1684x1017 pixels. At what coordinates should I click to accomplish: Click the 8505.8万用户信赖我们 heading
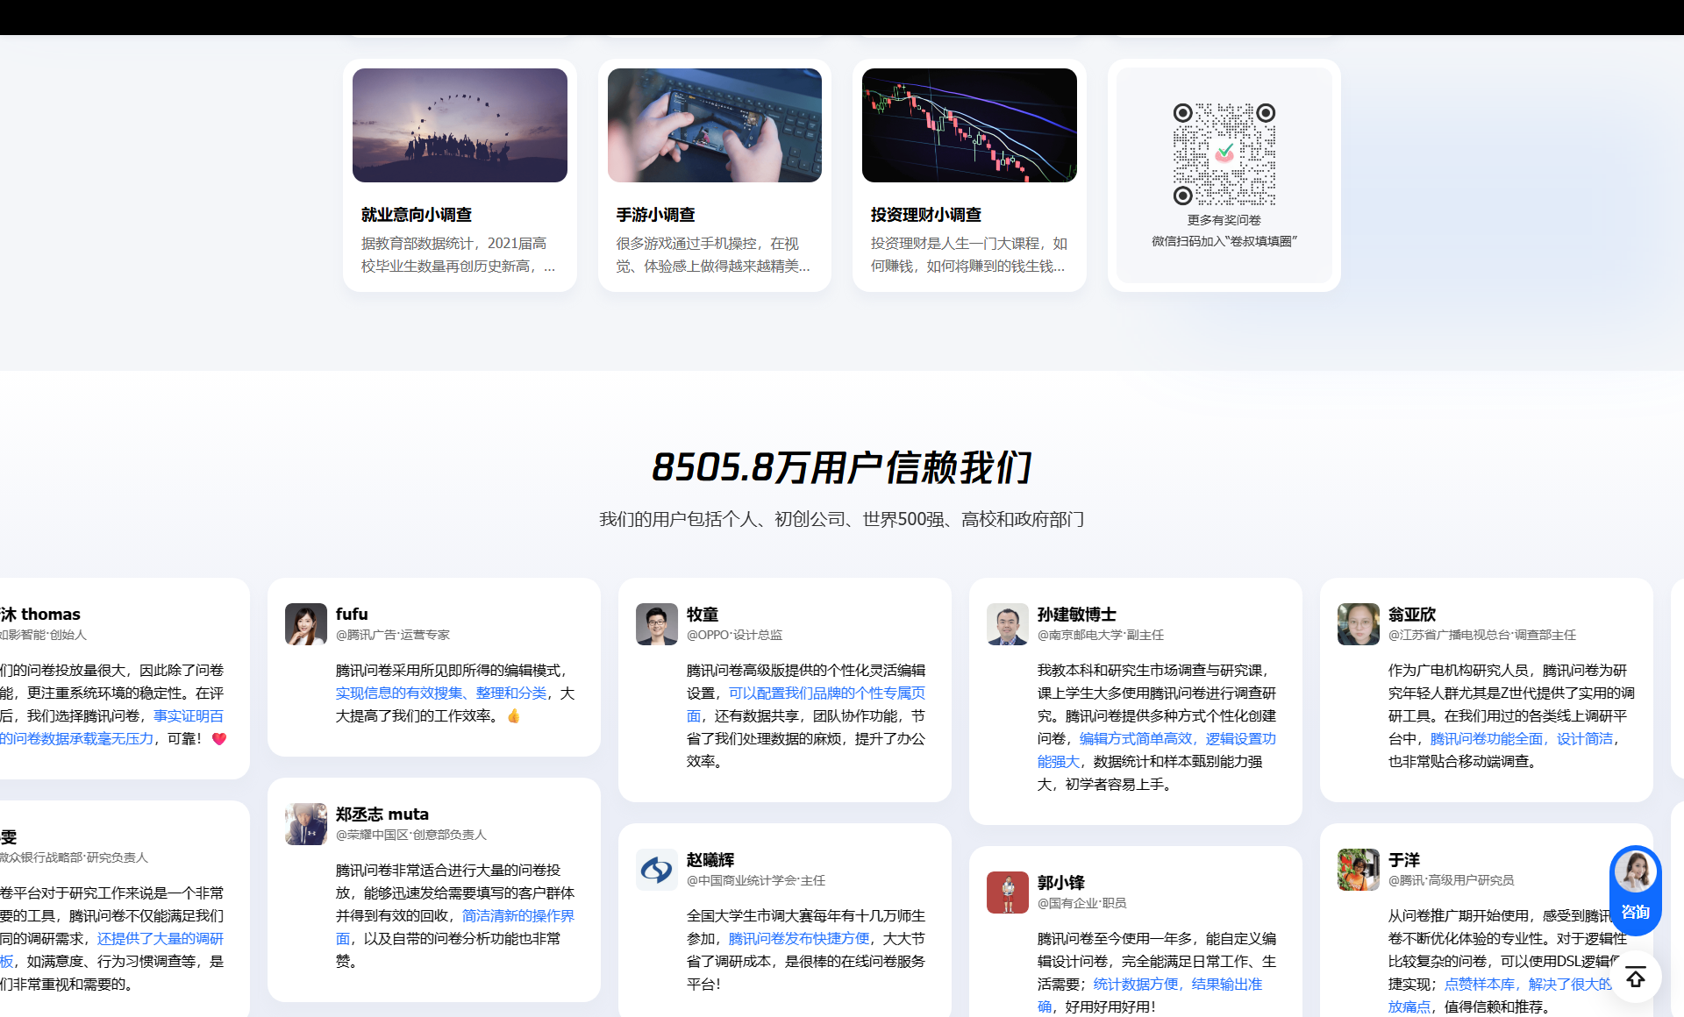pos(842,467)
